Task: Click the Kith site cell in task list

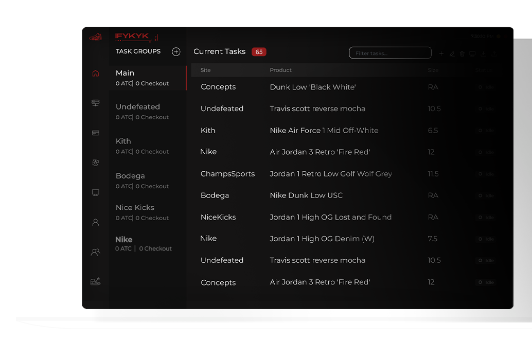Action: pos(208,131)
